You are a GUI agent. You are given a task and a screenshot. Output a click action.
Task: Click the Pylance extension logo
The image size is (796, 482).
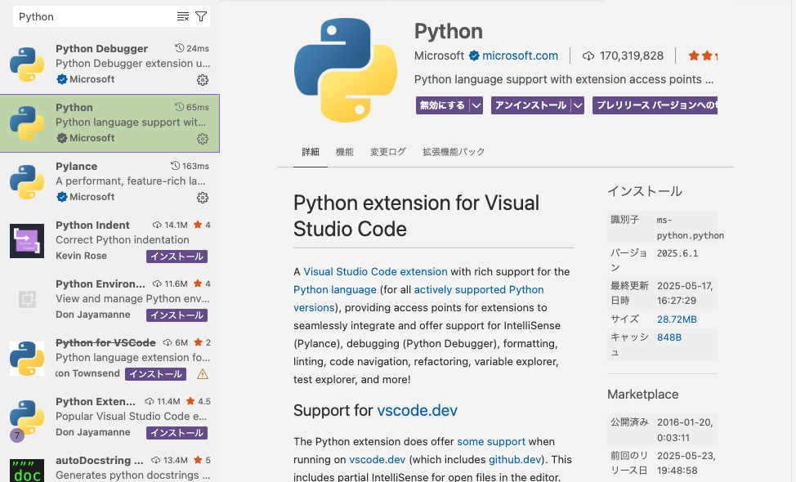pos(27,182)
